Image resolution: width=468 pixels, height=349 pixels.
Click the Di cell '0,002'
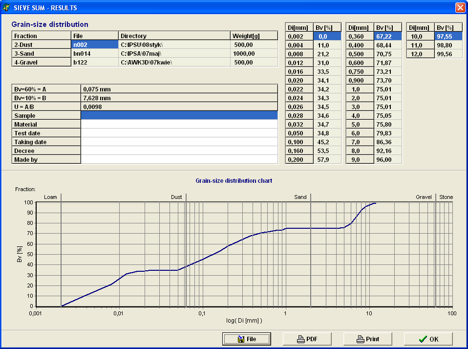pyautogui.click(x=299, y=37)
